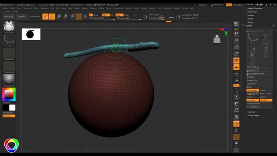
Task: Select the FreeHand stroke type
Action: pyautogui.click(x=253, y=55)
